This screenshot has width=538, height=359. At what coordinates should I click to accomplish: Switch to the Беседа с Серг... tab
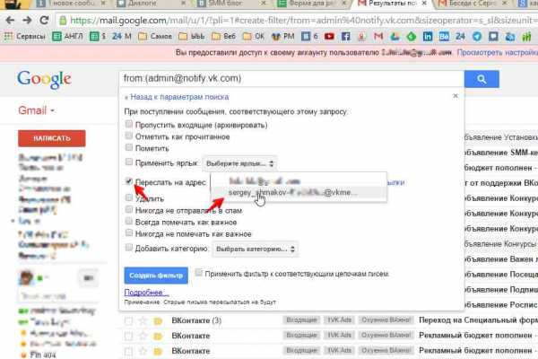point(473,4)
